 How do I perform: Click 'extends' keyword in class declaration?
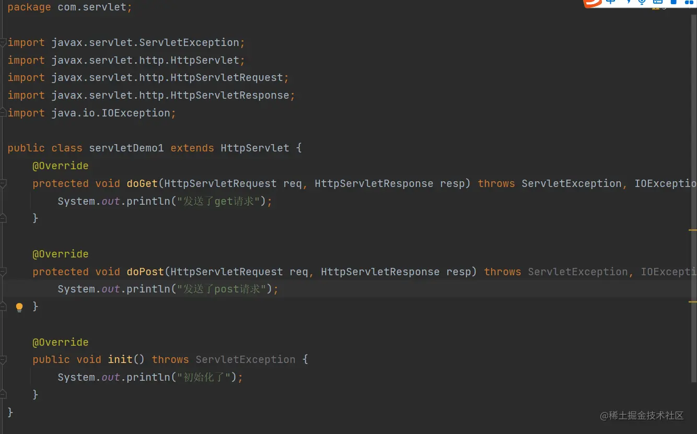192,148
